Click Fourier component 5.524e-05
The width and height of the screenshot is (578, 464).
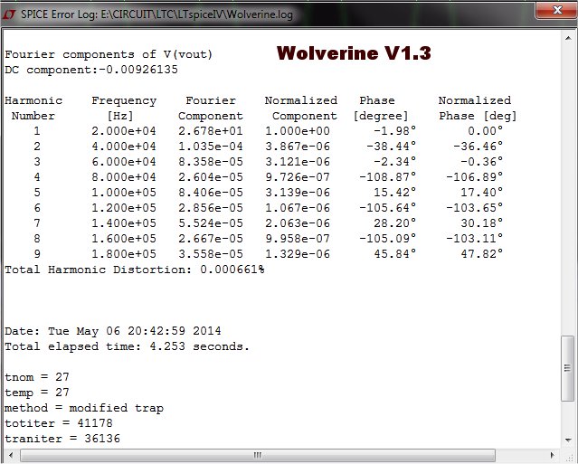pos(211,223)
